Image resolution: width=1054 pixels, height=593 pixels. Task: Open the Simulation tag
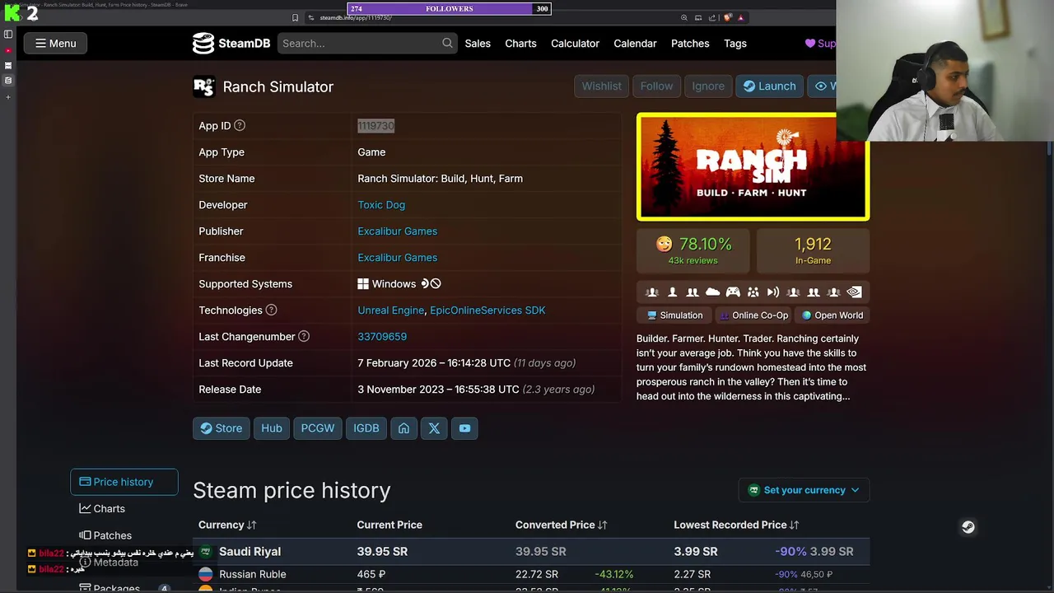[674, 315]
